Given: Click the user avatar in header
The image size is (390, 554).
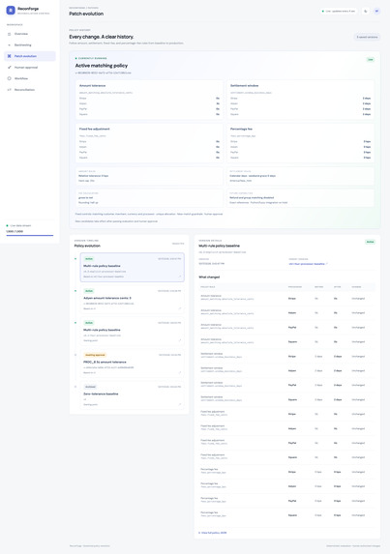Looking at the screenshot, I should [x=376, y=12].
